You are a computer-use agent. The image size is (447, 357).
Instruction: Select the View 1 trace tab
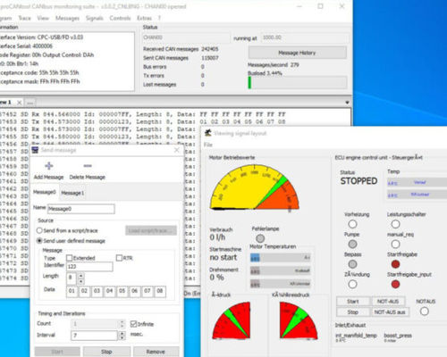click(6, 103)
